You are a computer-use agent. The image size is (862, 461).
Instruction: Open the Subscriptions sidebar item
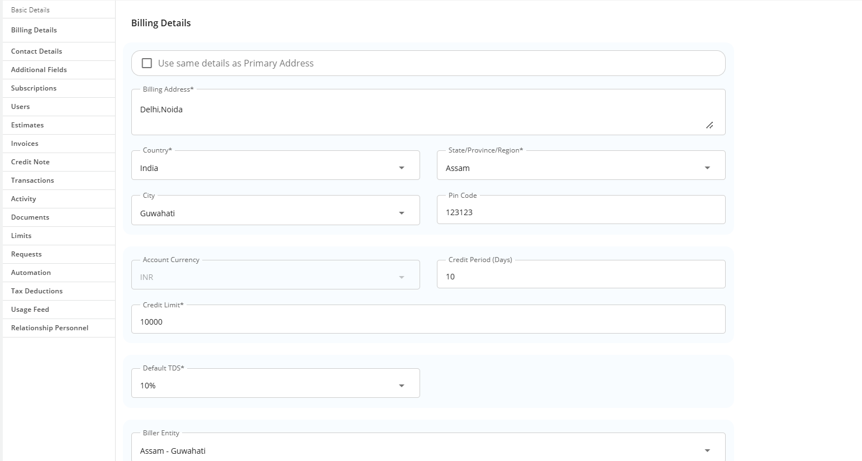(x=34, y=88)
